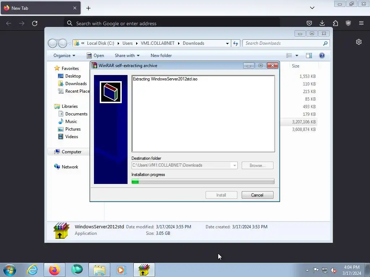Open Firefox downloads panel
This screenshot has width=370, height=277.
click(x=322, y=23)
